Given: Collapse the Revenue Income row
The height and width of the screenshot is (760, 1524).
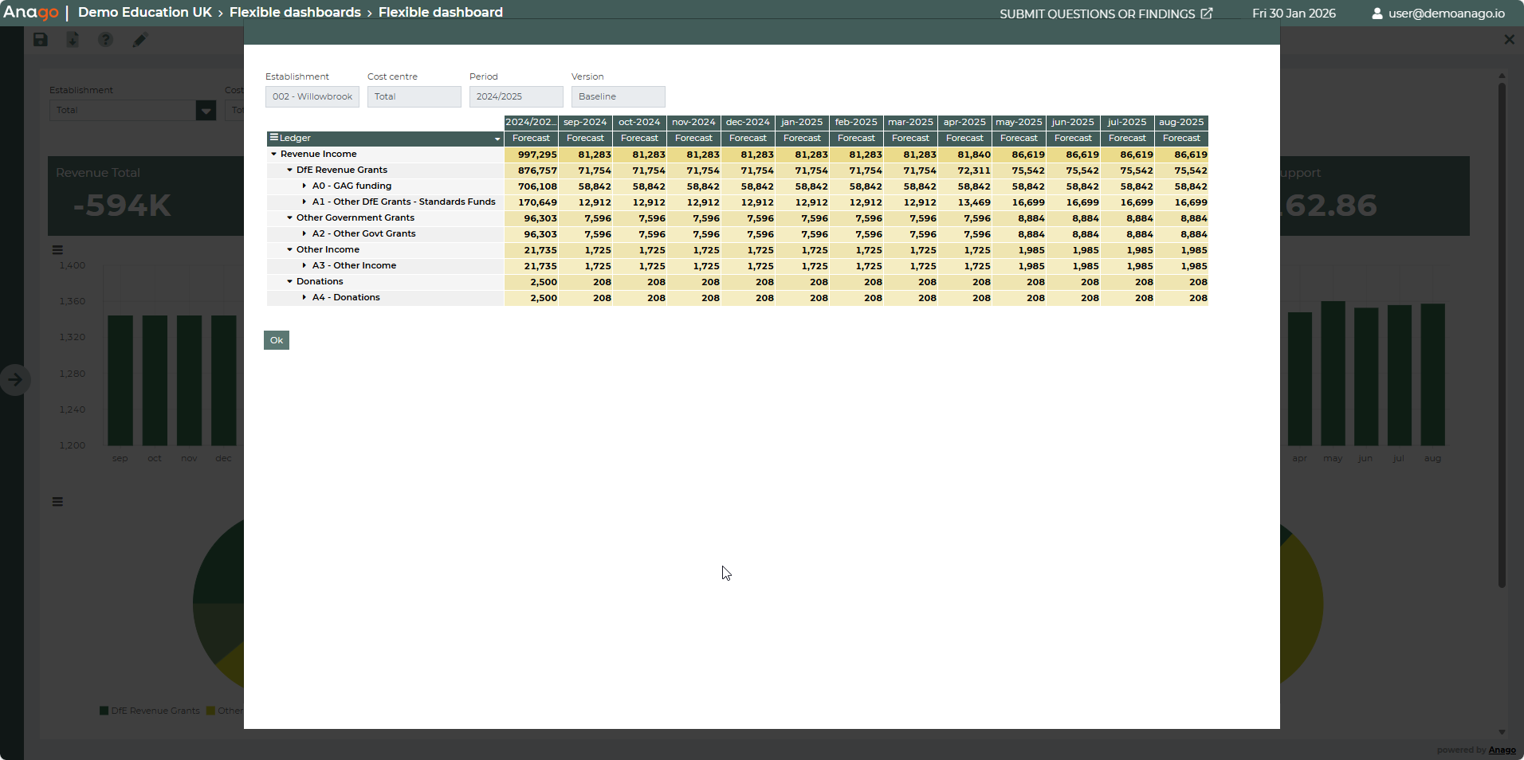Looking at the screenshot, I should point(274,155).
